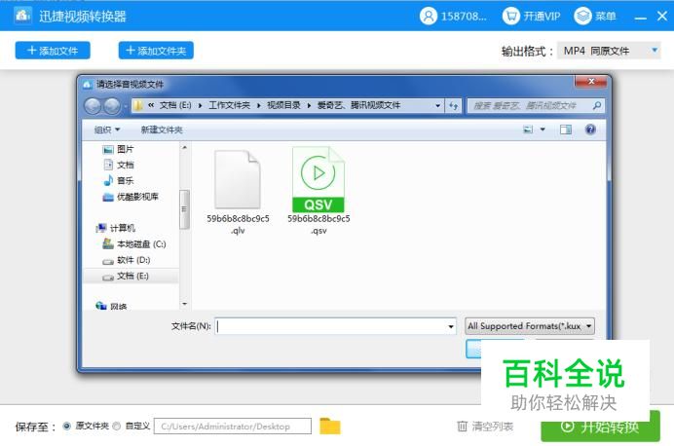Click 爱奇艺、腾讯视频文件 in the address path

(x=358, y=105)
